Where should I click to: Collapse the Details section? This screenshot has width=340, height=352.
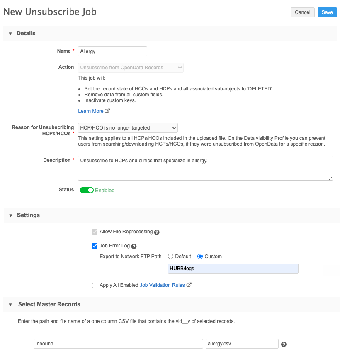[10, 34]
